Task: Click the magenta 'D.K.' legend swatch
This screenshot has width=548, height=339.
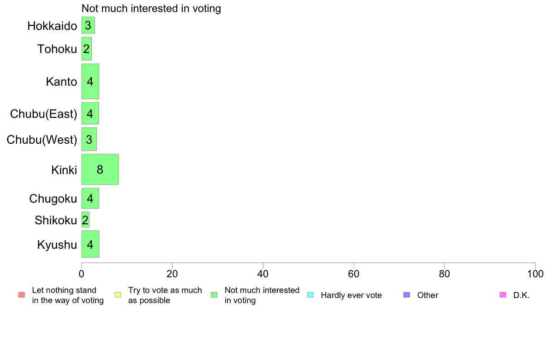Action: point(503,295)
